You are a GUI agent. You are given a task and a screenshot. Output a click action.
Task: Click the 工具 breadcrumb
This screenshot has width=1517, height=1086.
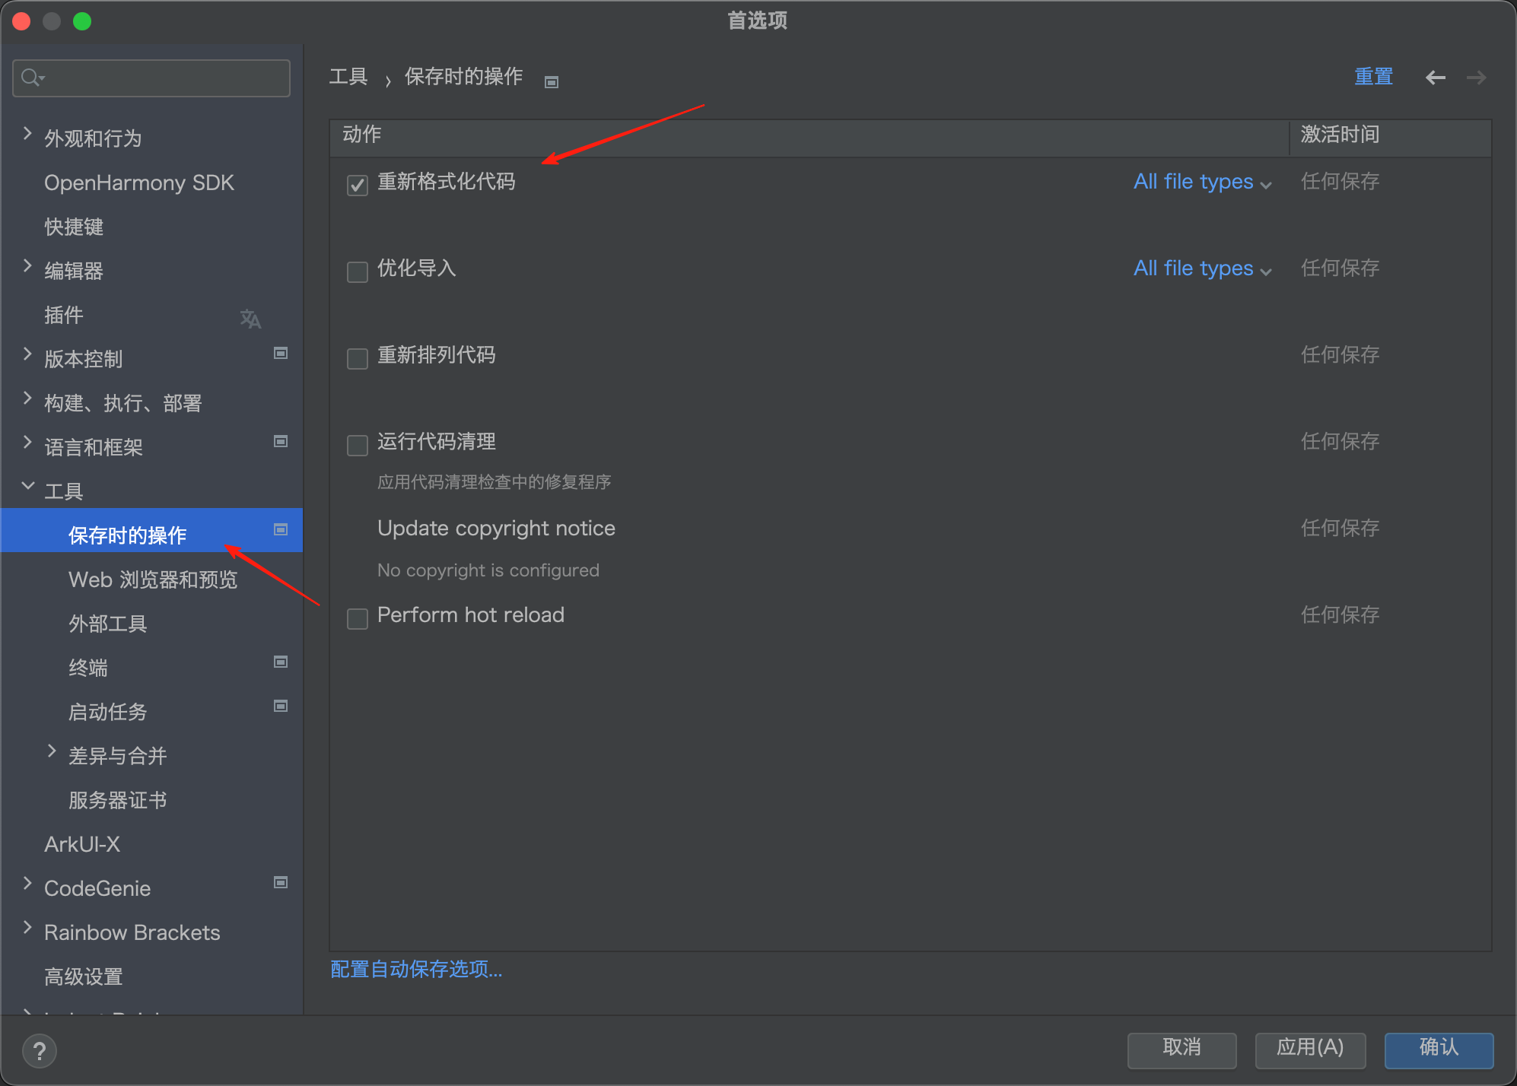(x=348, y=77)
